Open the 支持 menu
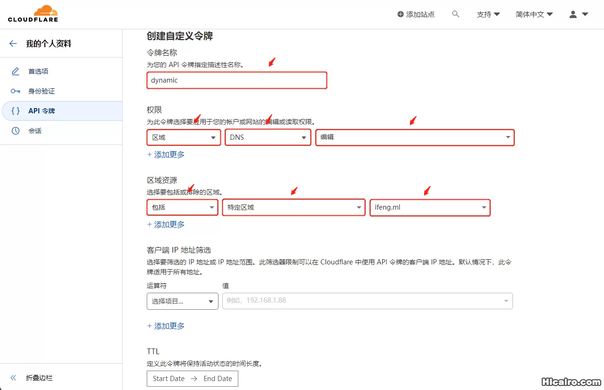This screenshot has height=390, width=604. (x=488, y=14)
